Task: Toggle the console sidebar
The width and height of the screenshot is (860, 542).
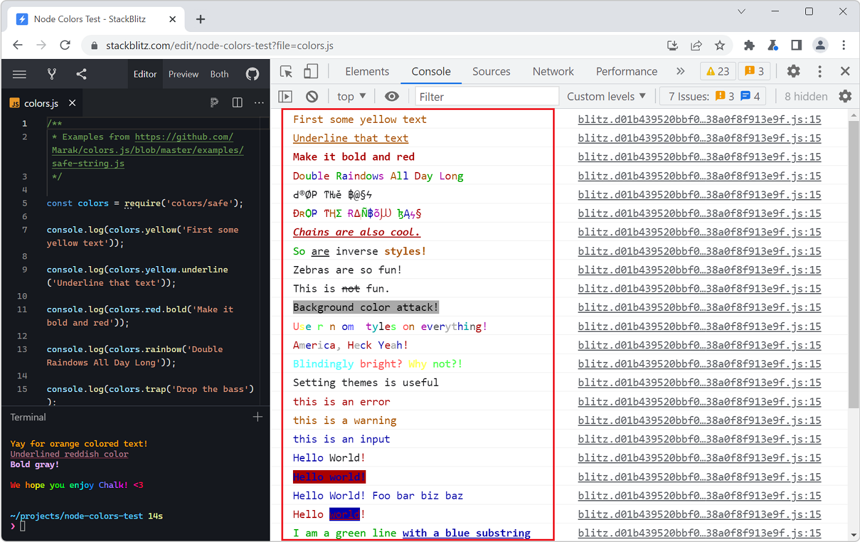Action: click(x=285, y=96)
